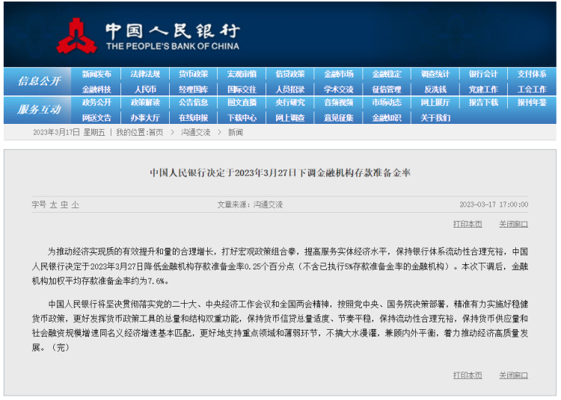This screenshot has height=400, width=561.
Task: Select 央行研究 central bank research
Action: pyautogui.click(x=290, y=102)
